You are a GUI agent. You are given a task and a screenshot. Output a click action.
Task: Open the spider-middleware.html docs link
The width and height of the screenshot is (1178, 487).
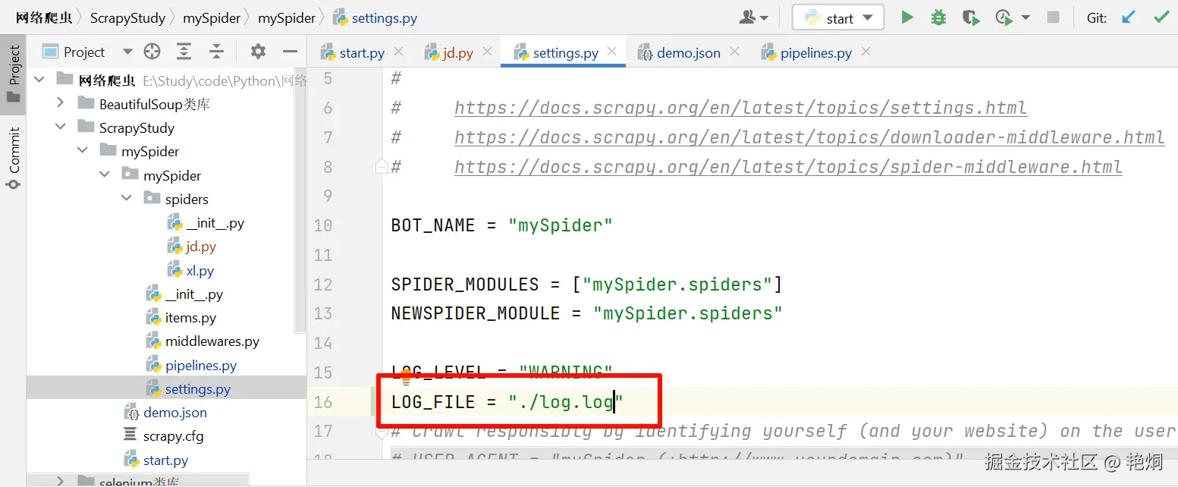tap(788, 167)
